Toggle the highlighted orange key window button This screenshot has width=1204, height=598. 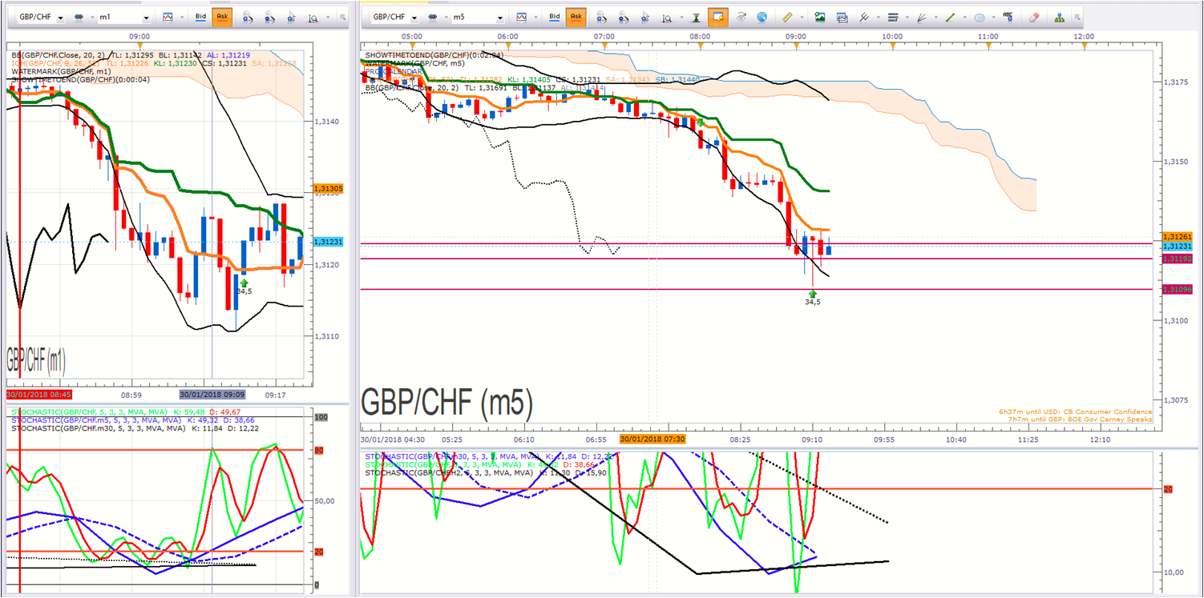click(x=717, y=18)
